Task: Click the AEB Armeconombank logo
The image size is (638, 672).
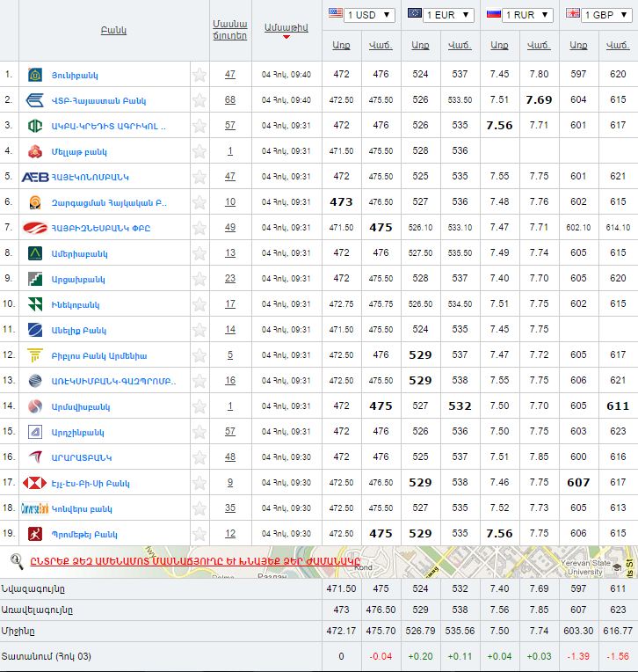Action: coord(35,177)
